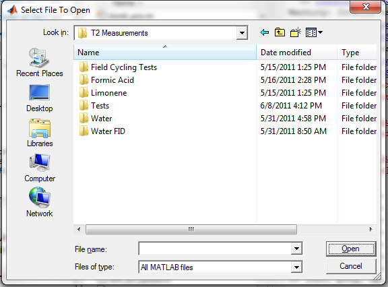388x287 pixels.
Task: Click the Cancel button
Action: (351, 266)
